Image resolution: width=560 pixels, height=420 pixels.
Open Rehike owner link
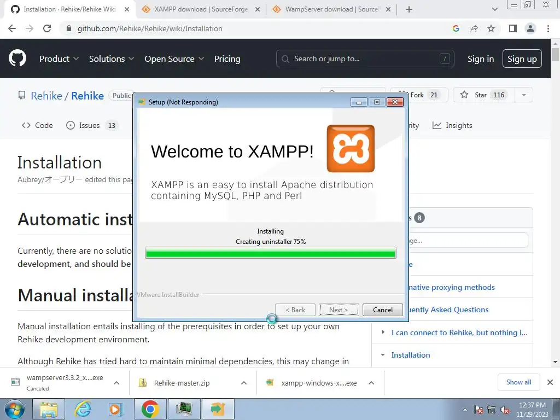pyautogui.click(x=46, y=96)
